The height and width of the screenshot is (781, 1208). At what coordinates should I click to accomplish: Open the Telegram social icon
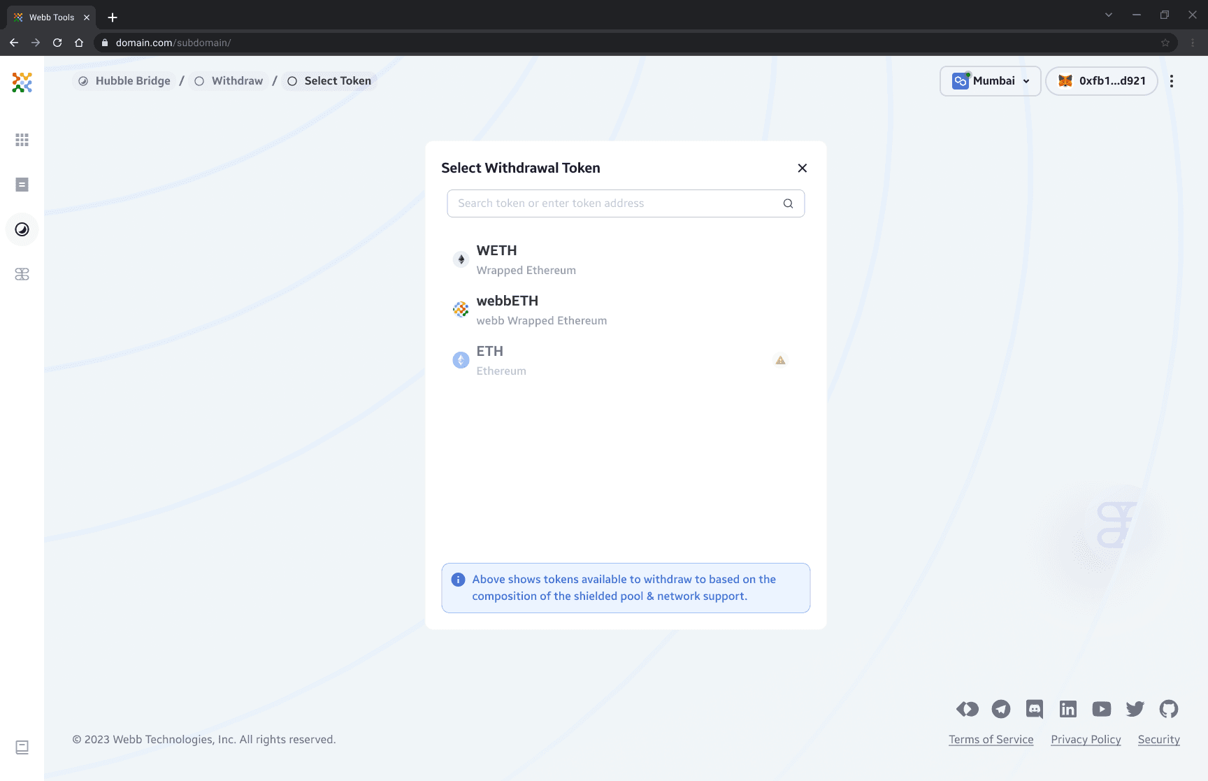(1001, 709)
